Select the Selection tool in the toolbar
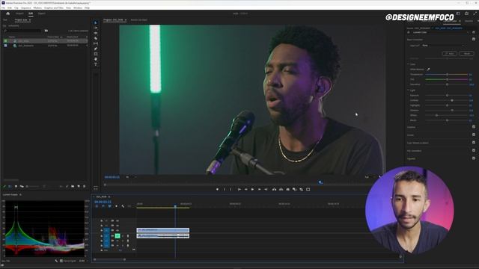The image size is (479, 269). pos(96,22)
